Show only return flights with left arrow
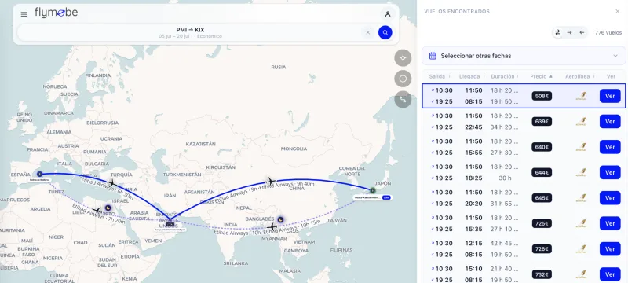Image resolution: width=628 pixels, height=283 pixels. [x=582, y=32]
